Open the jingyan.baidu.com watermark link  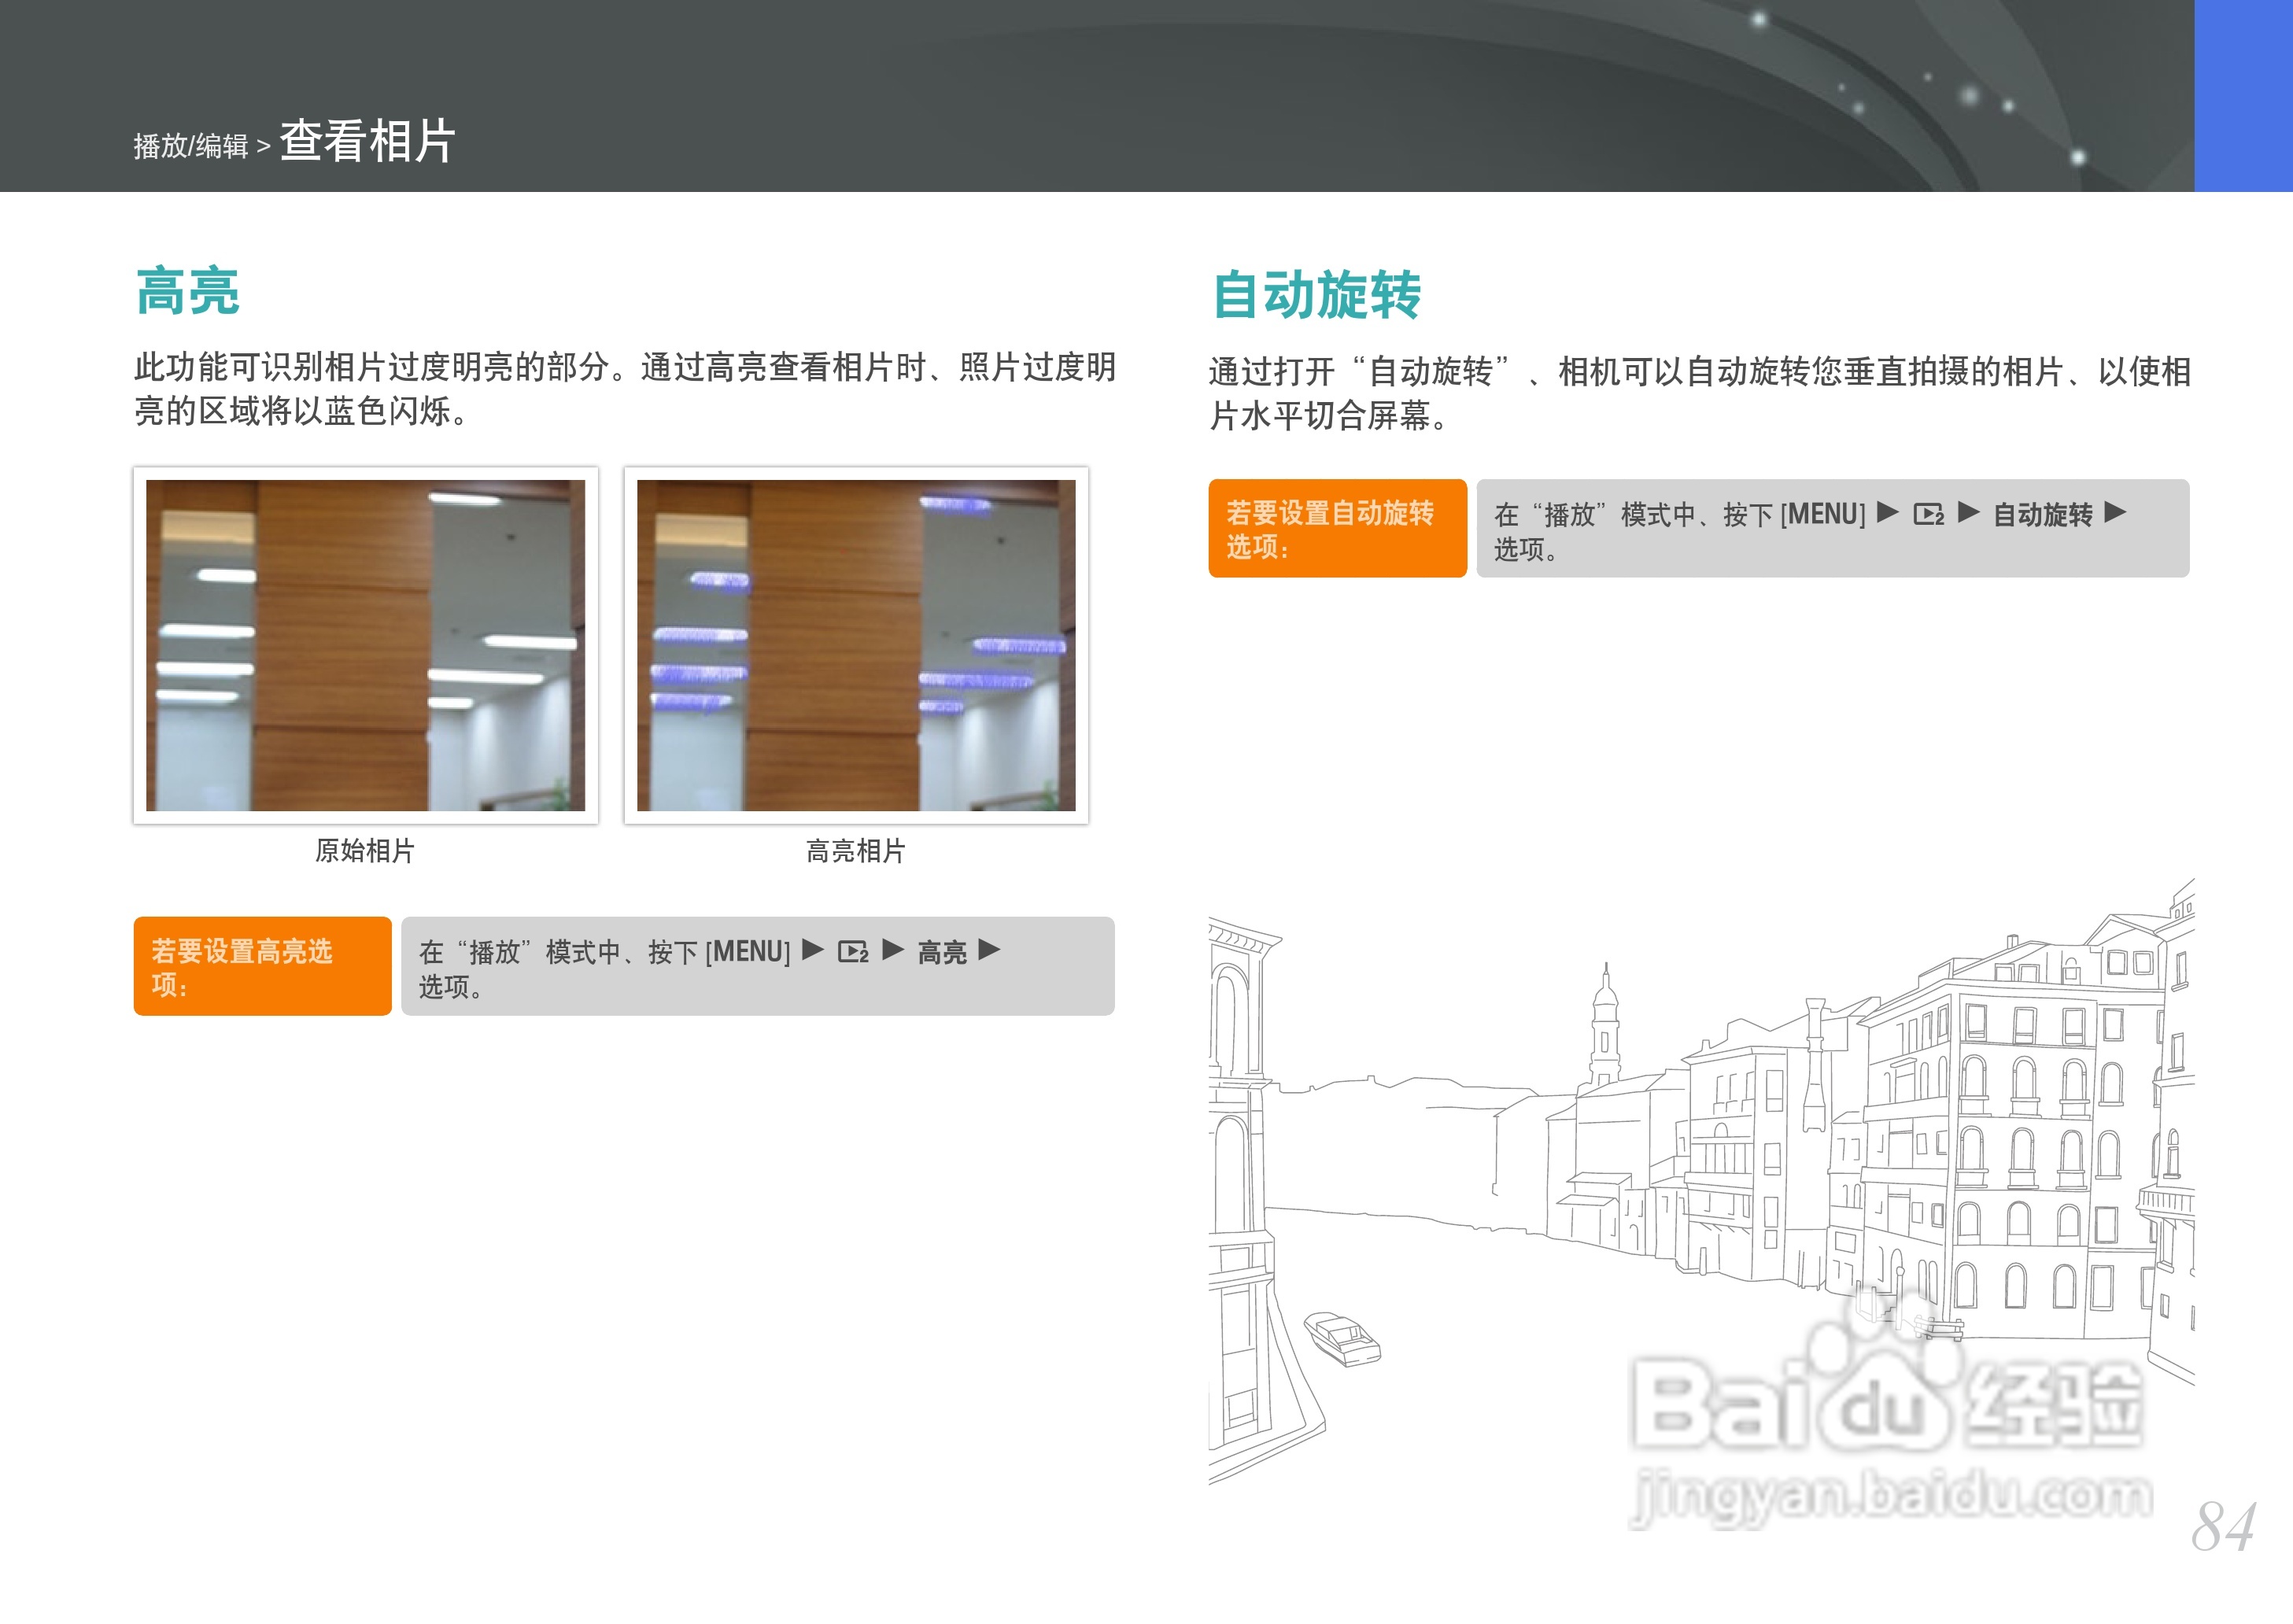(x=1890, y=1497)
